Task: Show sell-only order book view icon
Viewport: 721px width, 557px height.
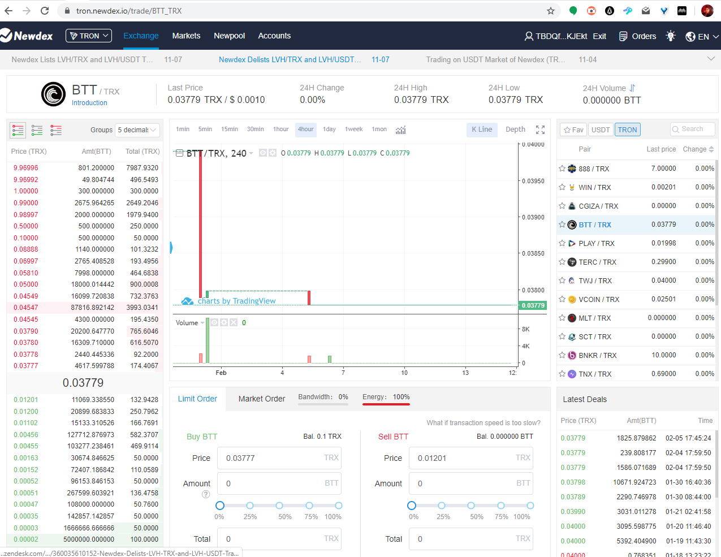Action: point(56,131)
